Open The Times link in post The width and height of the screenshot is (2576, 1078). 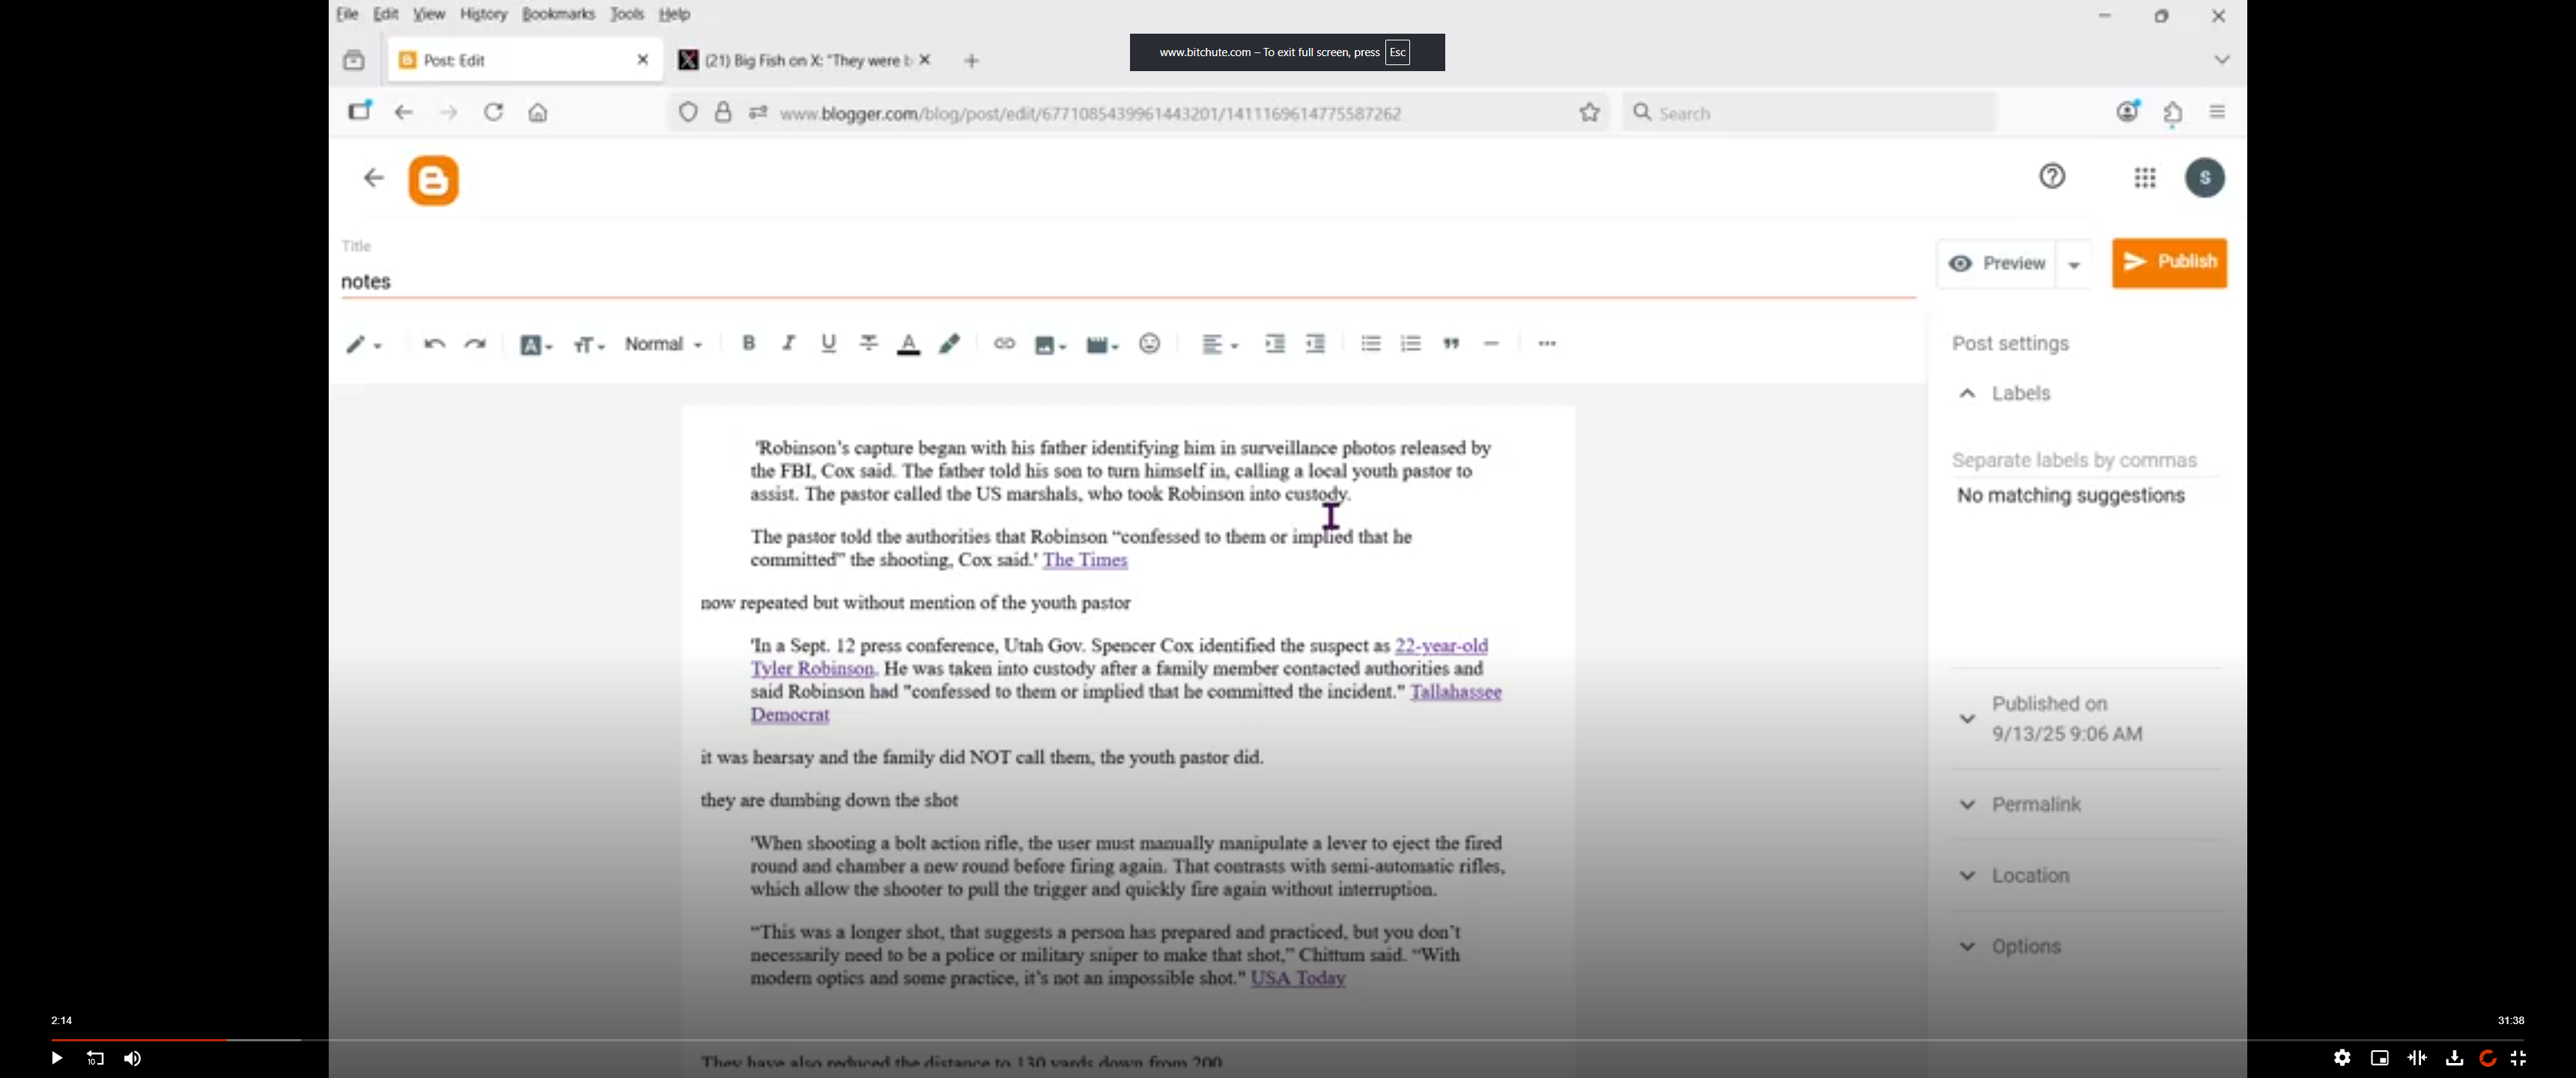(1084, 560)
